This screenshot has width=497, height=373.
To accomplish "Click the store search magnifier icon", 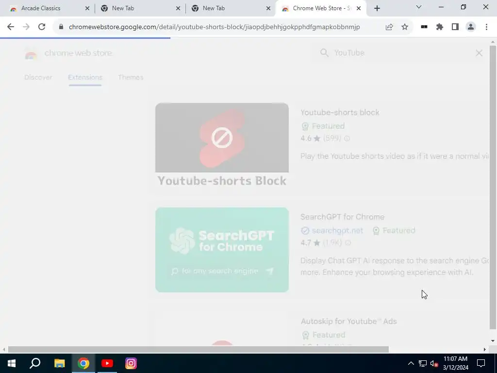I will point(324,52).
